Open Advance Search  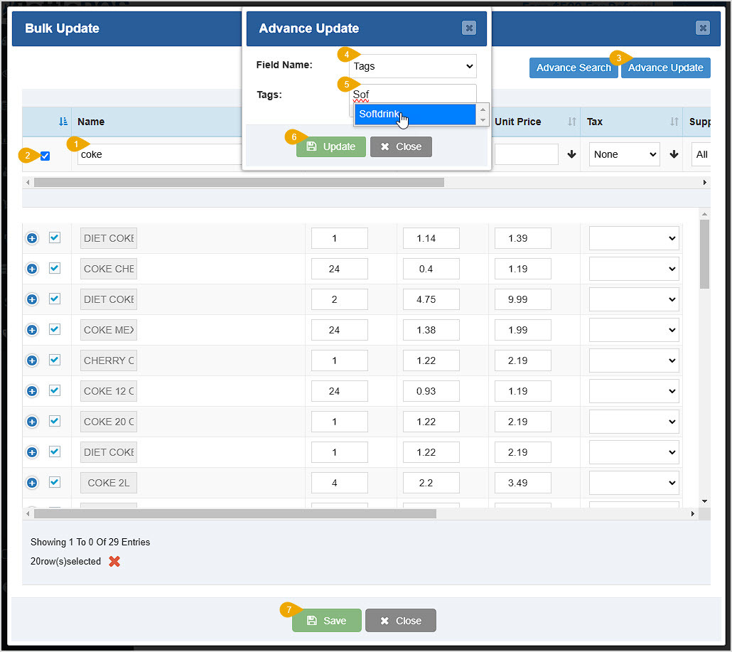(x=574, y=68)
